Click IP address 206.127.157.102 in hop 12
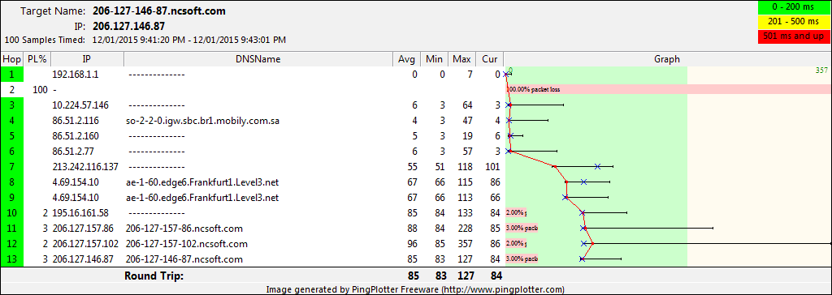The height and width of the screenshot is (295, 832). click(84, 244)
